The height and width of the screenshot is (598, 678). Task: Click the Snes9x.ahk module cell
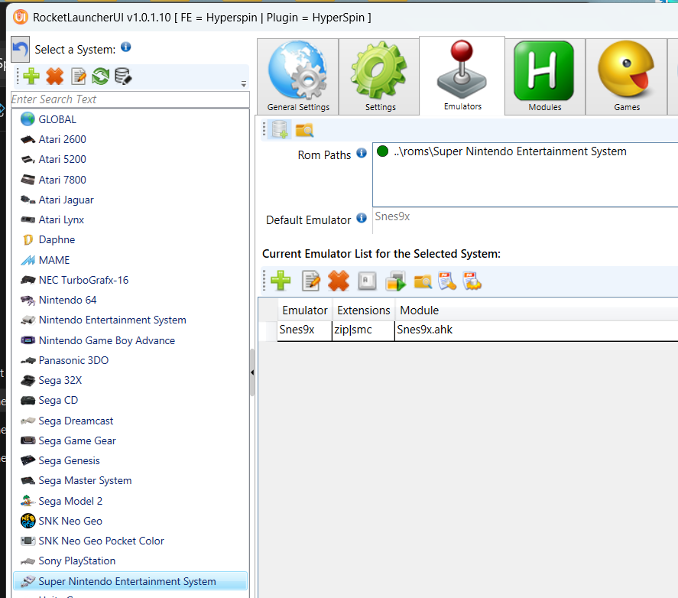536,330
